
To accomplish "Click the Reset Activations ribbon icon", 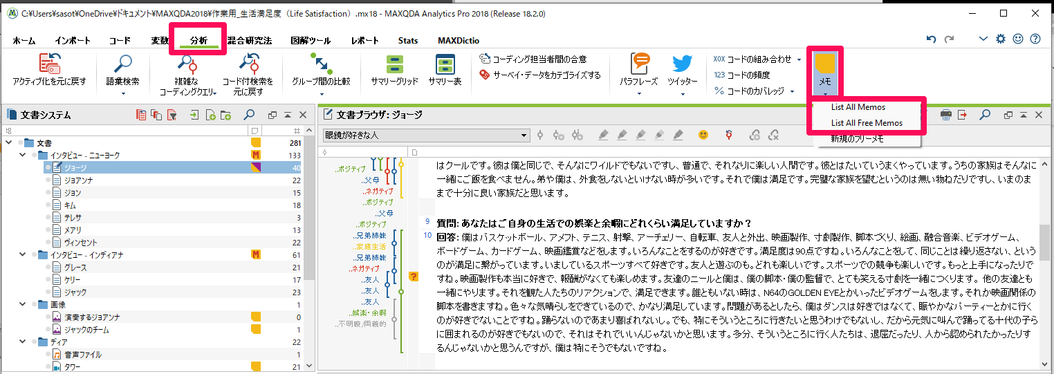I will coord(49,64).
